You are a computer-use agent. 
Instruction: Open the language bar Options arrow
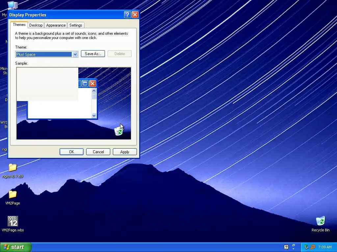coord(293,249)
